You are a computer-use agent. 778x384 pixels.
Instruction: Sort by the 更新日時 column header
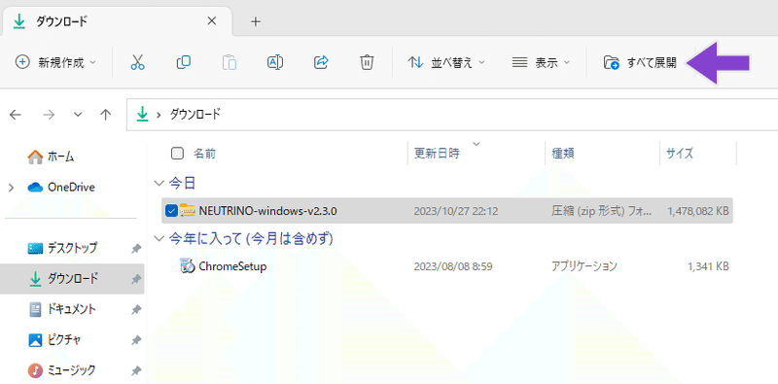click(437, 154)
